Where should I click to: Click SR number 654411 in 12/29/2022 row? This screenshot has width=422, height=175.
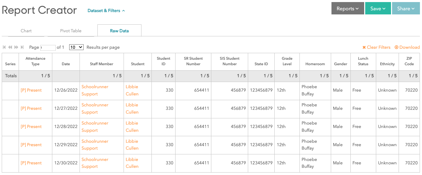pyautogui.click(x=202, y=145)
